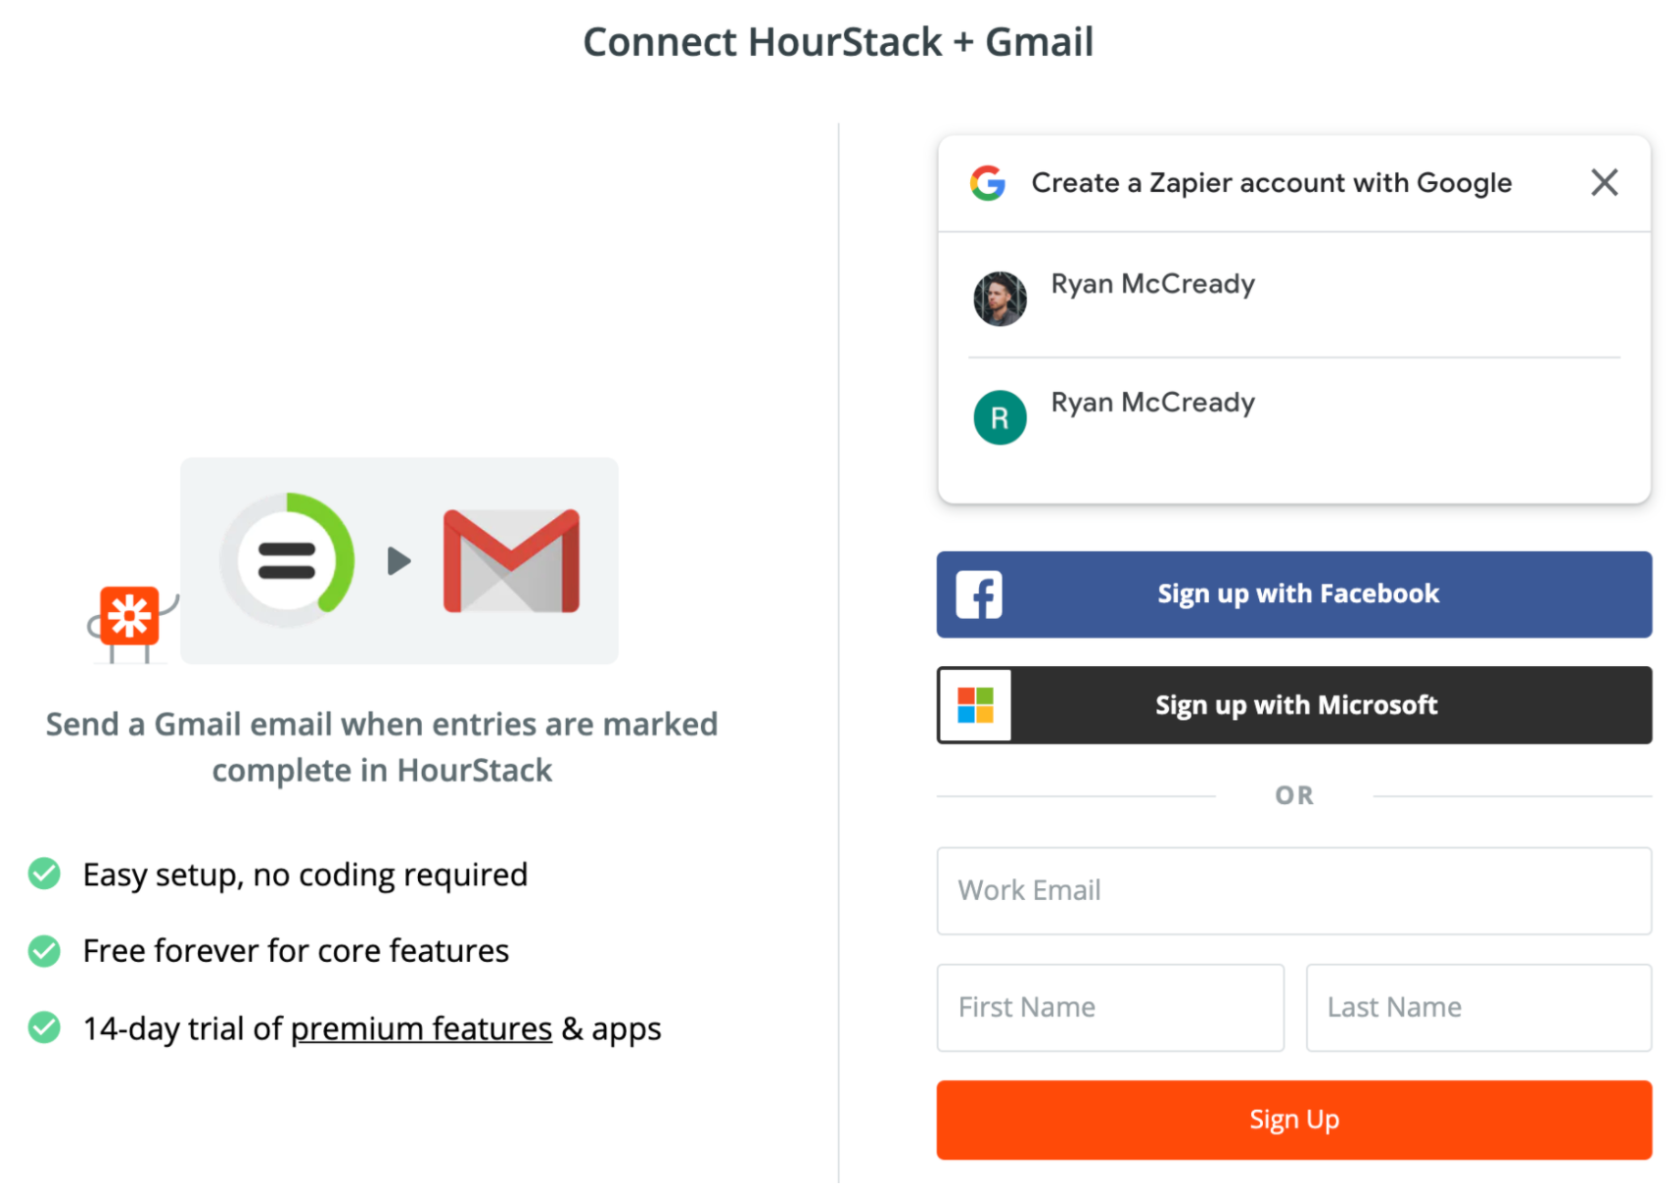Click into the First Name field
Image resolution: width=1680 pixels, height=1189 pixels.
pyautogui.click(x=1109, y=1007)
